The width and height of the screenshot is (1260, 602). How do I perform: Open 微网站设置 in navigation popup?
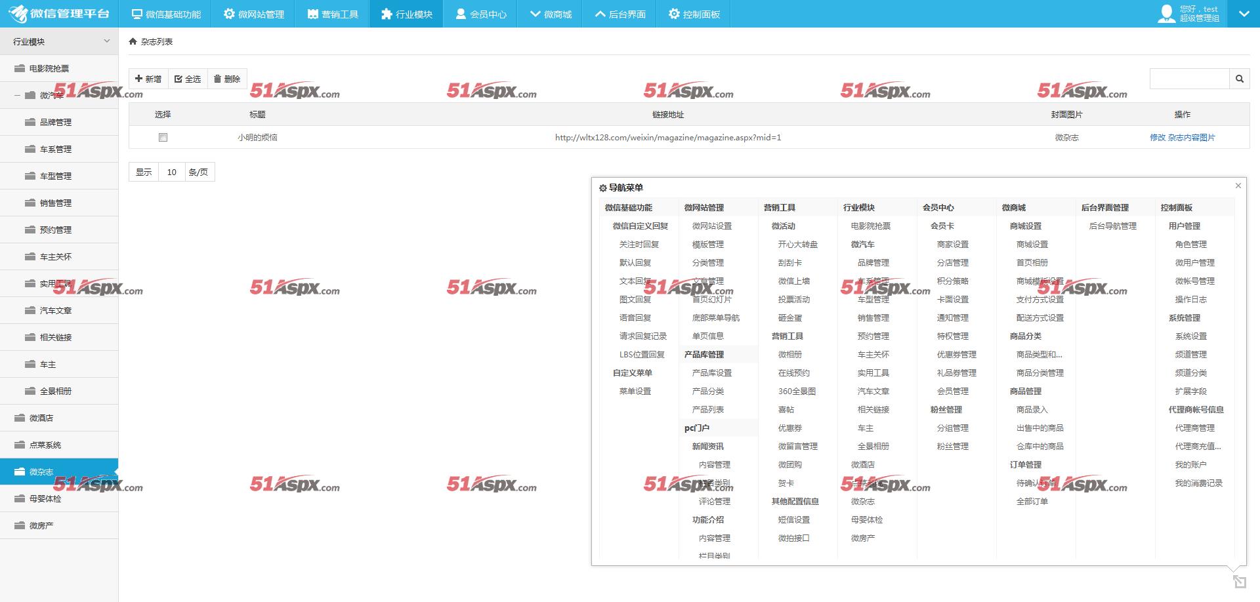click(712, 226)
